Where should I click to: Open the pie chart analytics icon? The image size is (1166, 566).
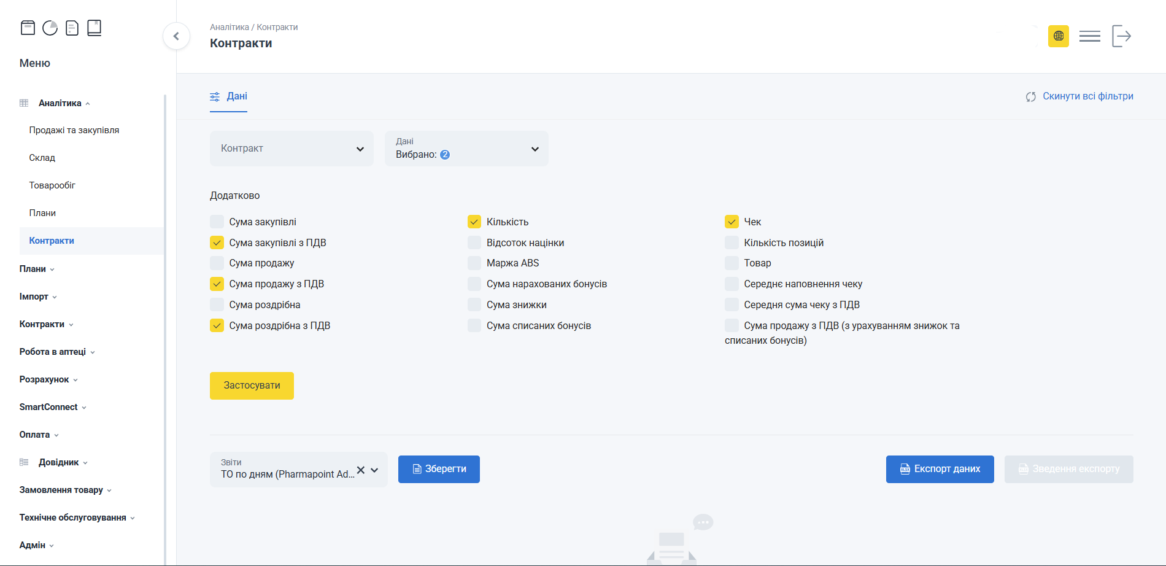tap(50, 28)
